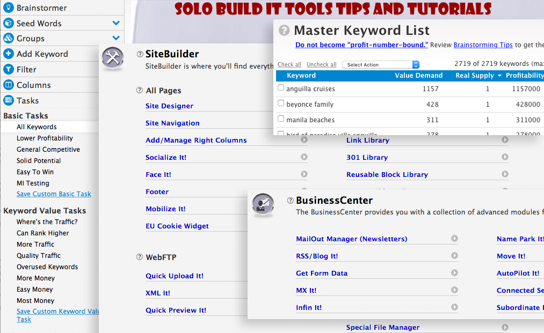Click the Brainstormer lightbulb icon
The width and height of the screenshot is (544, 333).
coord(9,8)
